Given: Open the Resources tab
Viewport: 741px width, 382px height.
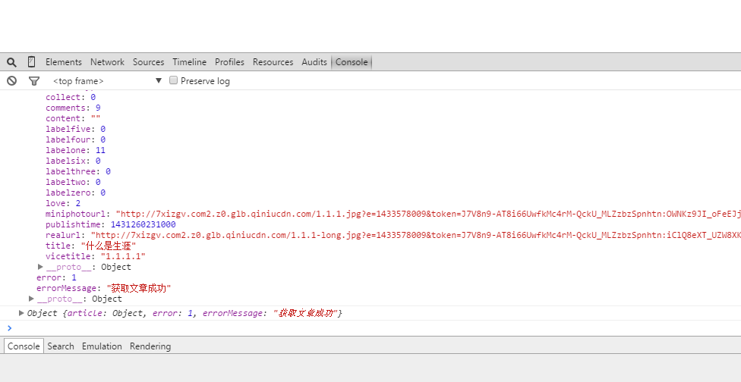Looking at the screenshot, I should (x=273, y=62).
